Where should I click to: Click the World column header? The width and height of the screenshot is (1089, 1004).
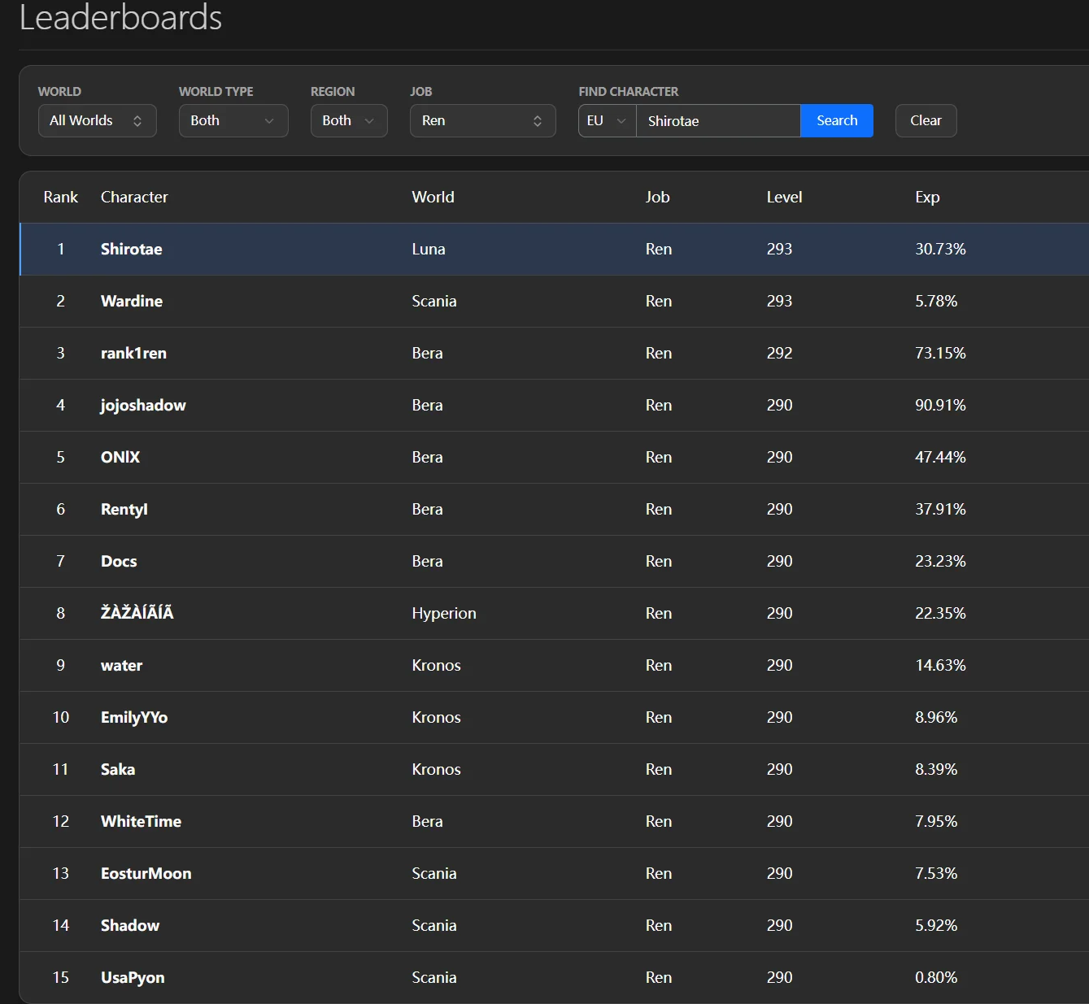[x=433, y=198]
